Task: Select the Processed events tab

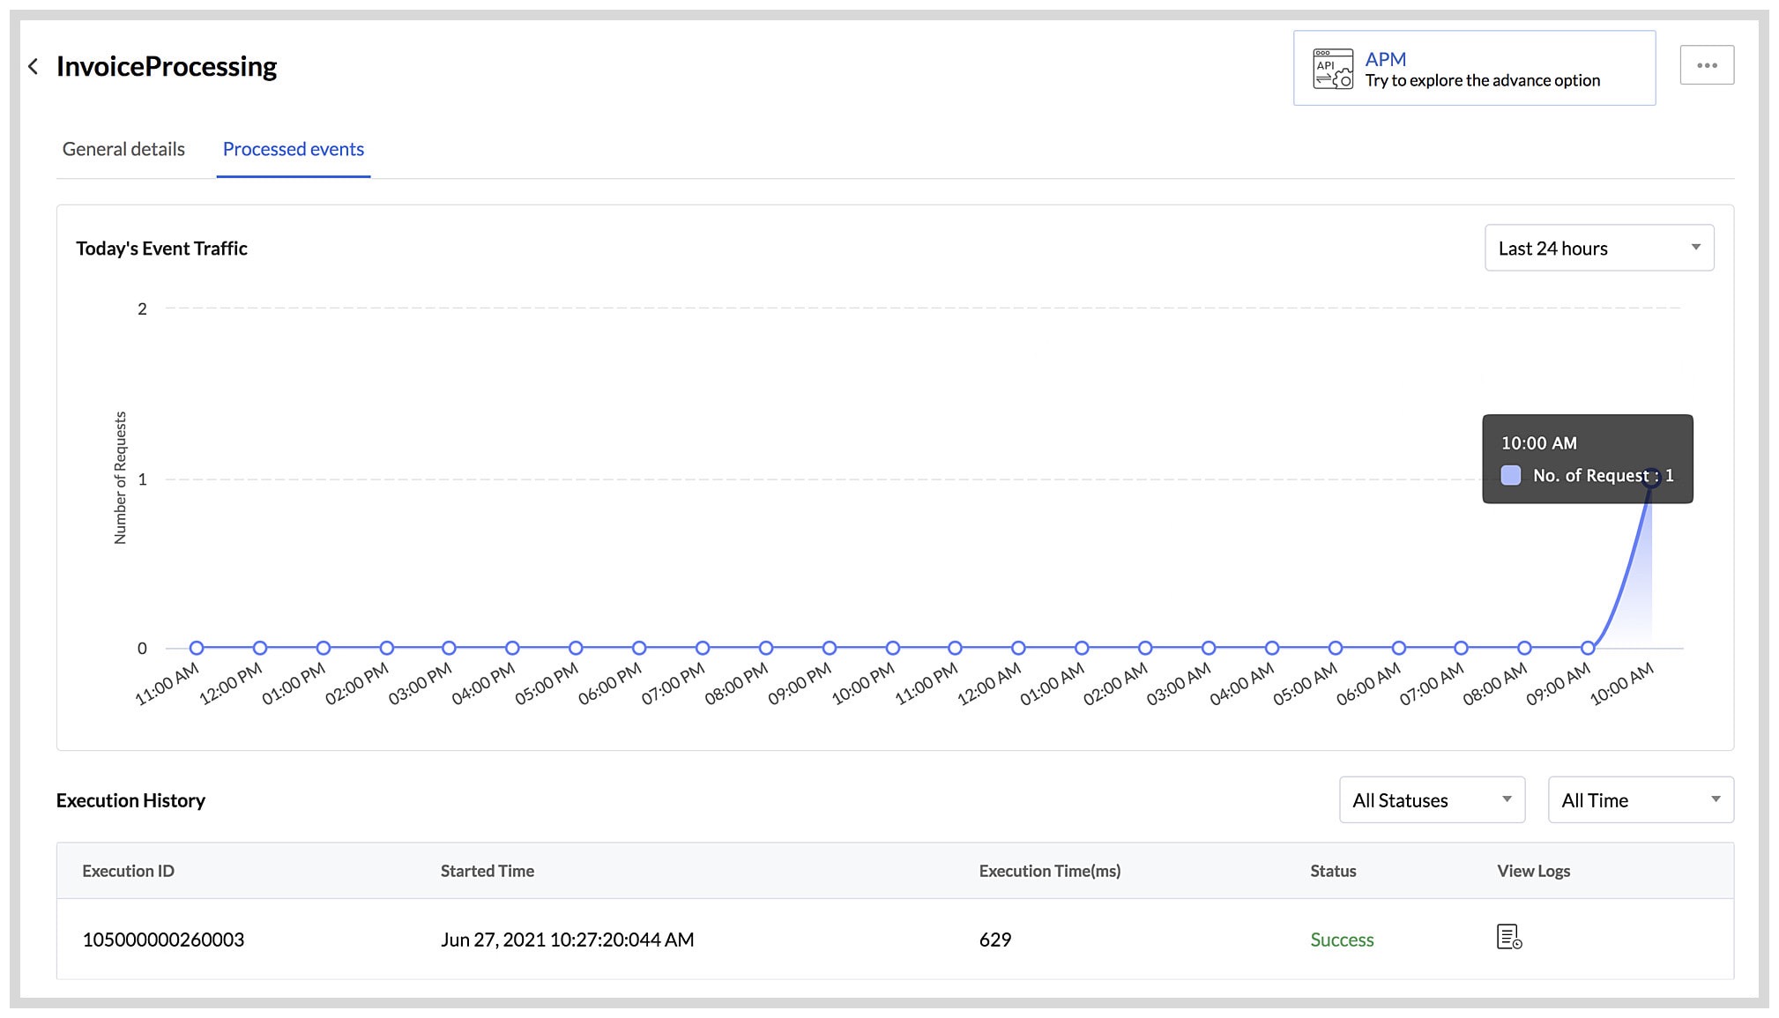Action: tap(294, 149)
